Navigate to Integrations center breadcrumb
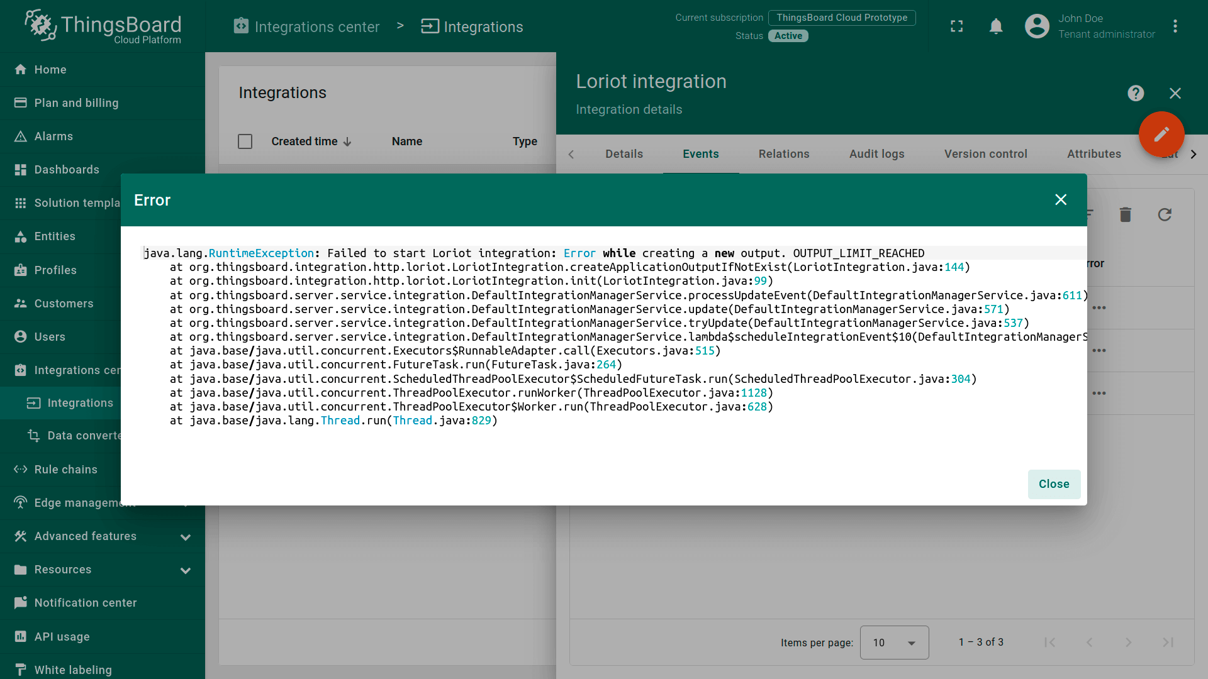The height and width of the screenshot is (679, 1208). (306, 26)
